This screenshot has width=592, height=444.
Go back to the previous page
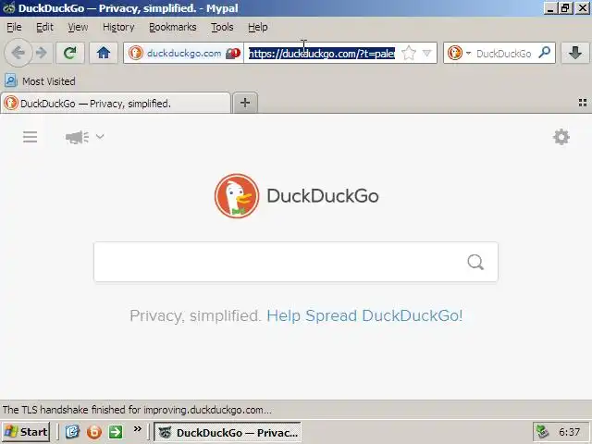[18, 53]
